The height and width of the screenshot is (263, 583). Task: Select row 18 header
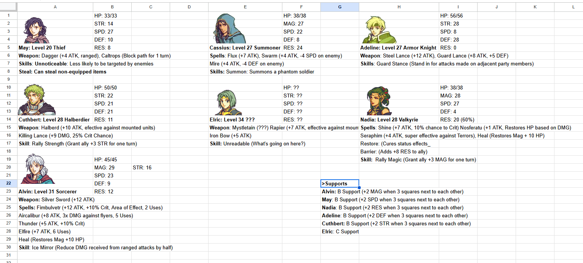(x=9, y=151)
